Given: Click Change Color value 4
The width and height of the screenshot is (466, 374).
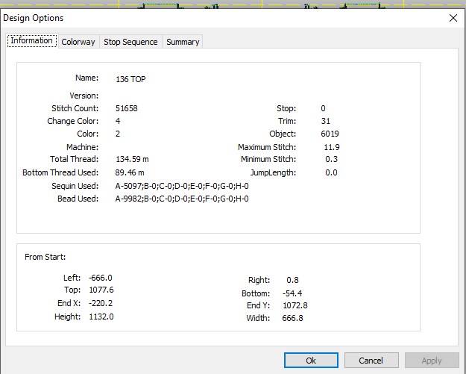Looking at the screenshot, I should point(118,121).
